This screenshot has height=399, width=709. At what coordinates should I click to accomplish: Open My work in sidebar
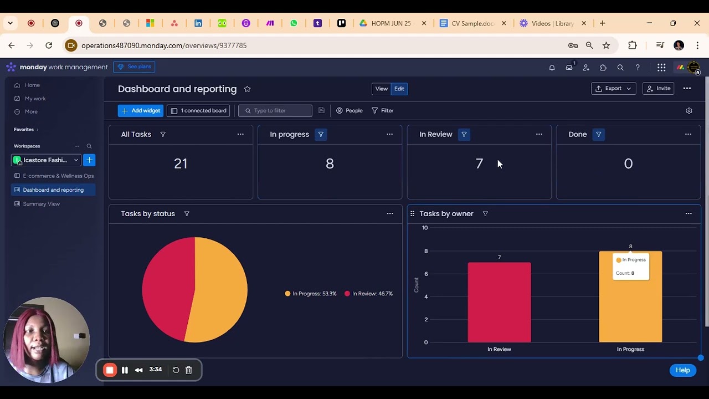point(30,99)
